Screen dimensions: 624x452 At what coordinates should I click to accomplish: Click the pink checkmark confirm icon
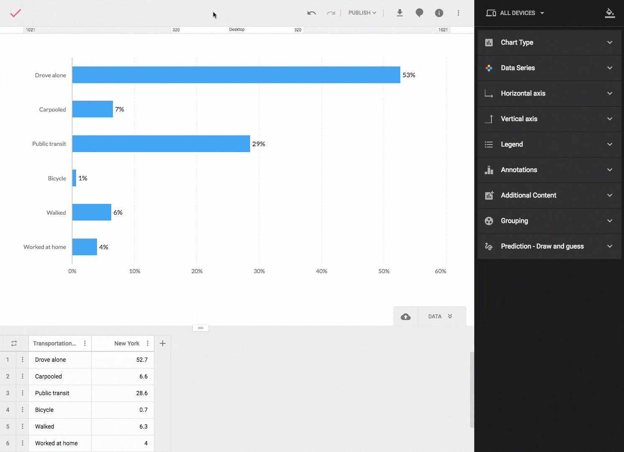(x=15, y=13)
